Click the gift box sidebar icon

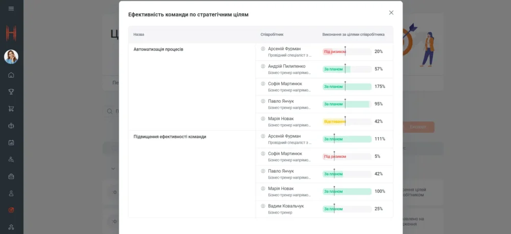point(11,126)
